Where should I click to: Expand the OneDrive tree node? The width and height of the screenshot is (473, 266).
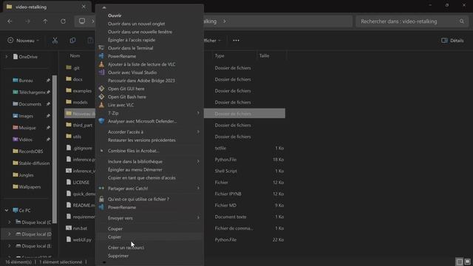point(7,57)
